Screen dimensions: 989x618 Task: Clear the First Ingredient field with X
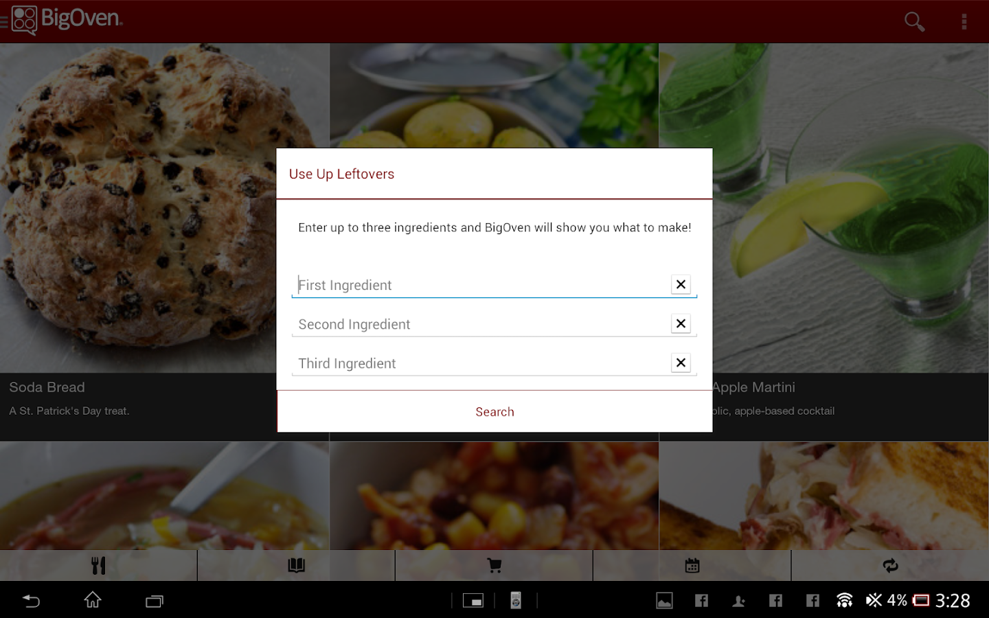681,284
